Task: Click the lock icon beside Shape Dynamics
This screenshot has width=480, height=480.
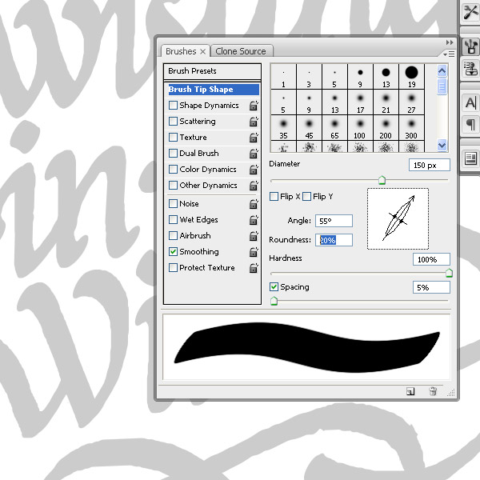Action: [254, 106]
